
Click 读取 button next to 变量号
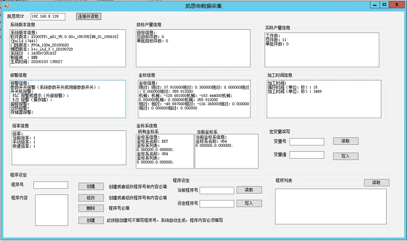(x=345, y=141)
